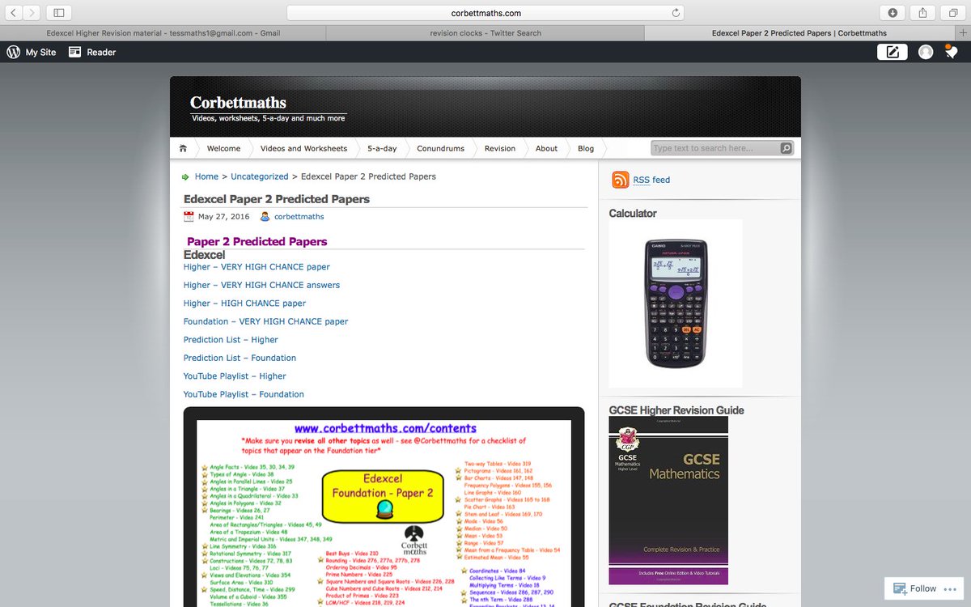Image resolution: width=971 pixels, height=607 pixels.
Task: Go forward with Safari forward arrow
Action: [32, 13]
